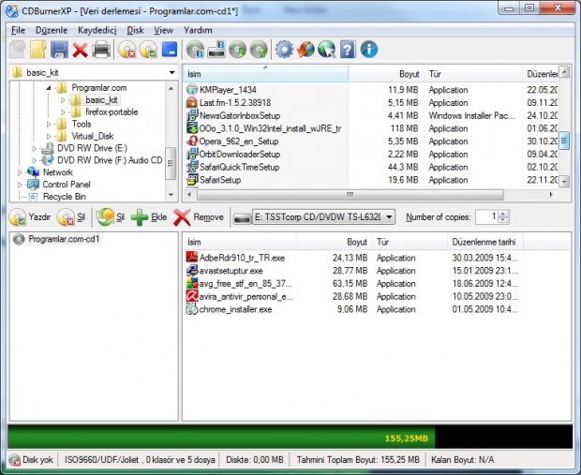Screen dimensions: 581x475
Task: Expand the Control Panel tree node
Action: 20,185
